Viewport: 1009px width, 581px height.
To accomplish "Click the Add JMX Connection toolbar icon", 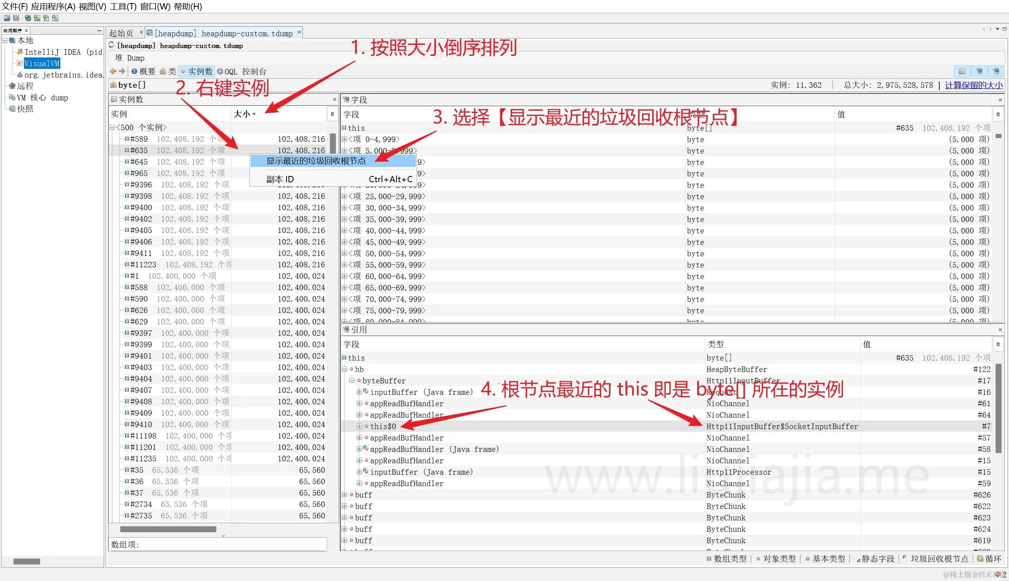I will [37, 18].
